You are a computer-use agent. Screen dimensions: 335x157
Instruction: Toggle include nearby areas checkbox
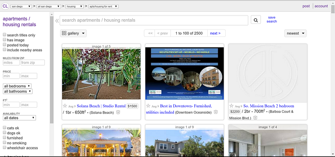pyautogui.click(x=5, y=49)
